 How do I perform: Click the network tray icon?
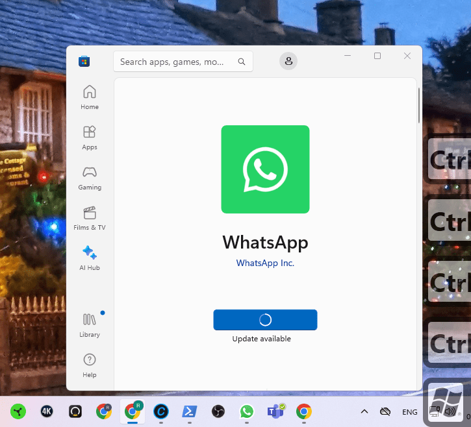pyautogui.click(x=435, y=411)
